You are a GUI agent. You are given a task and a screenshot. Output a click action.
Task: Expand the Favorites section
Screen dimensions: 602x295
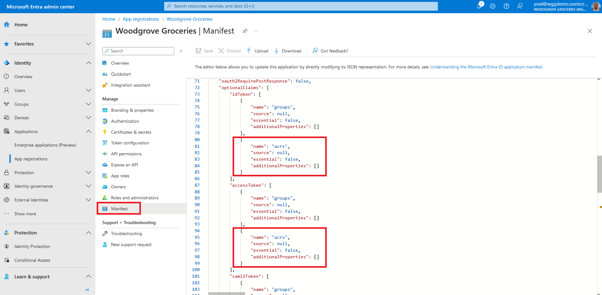pyautogui.click(x=89, y=44)
